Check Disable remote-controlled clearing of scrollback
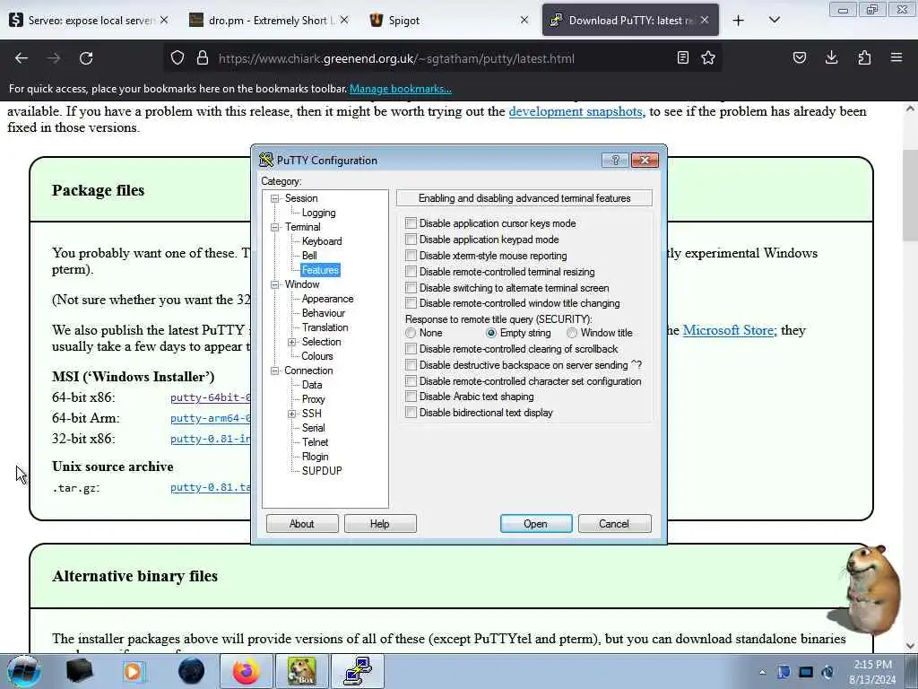This screenshot has width=918, height=689. tap(411, 349)
